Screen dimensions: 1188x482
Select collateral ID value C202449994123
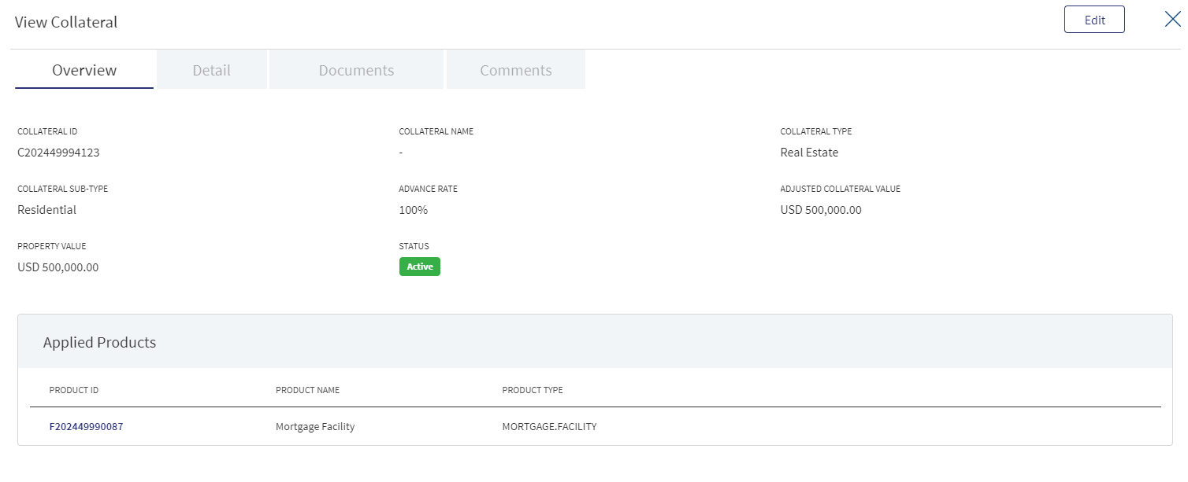[58, 153]
